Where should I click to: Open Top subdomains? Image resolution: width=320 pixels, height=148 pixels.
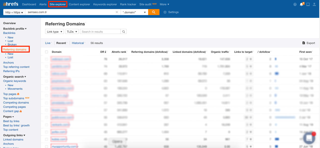point(14,98)
